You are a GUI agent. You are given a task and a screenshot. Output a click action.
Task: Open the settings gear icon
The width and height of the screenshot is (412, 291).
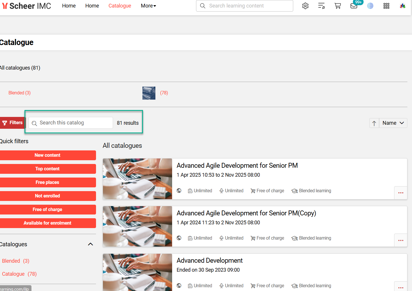click(x=305, y=6)
